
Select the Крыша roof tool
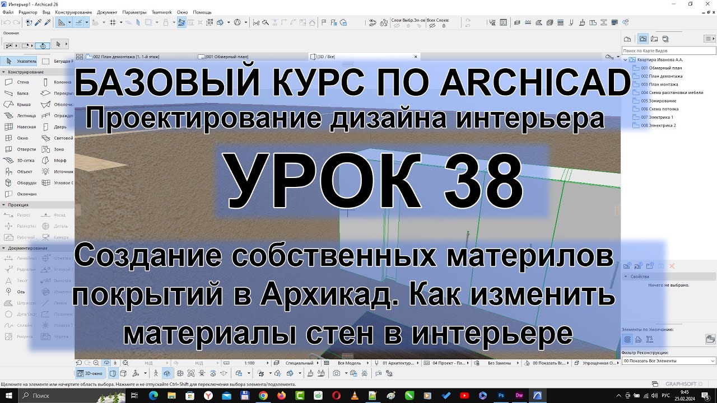coord(18,105)
